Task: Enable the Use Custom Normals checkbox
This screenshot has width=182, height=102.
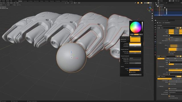Action: (169, 98)
